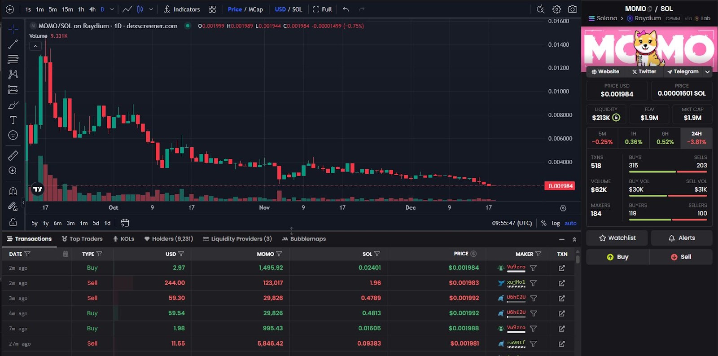Switch chart currency to SOL
718x356 pixels.
tap(297, 9)
